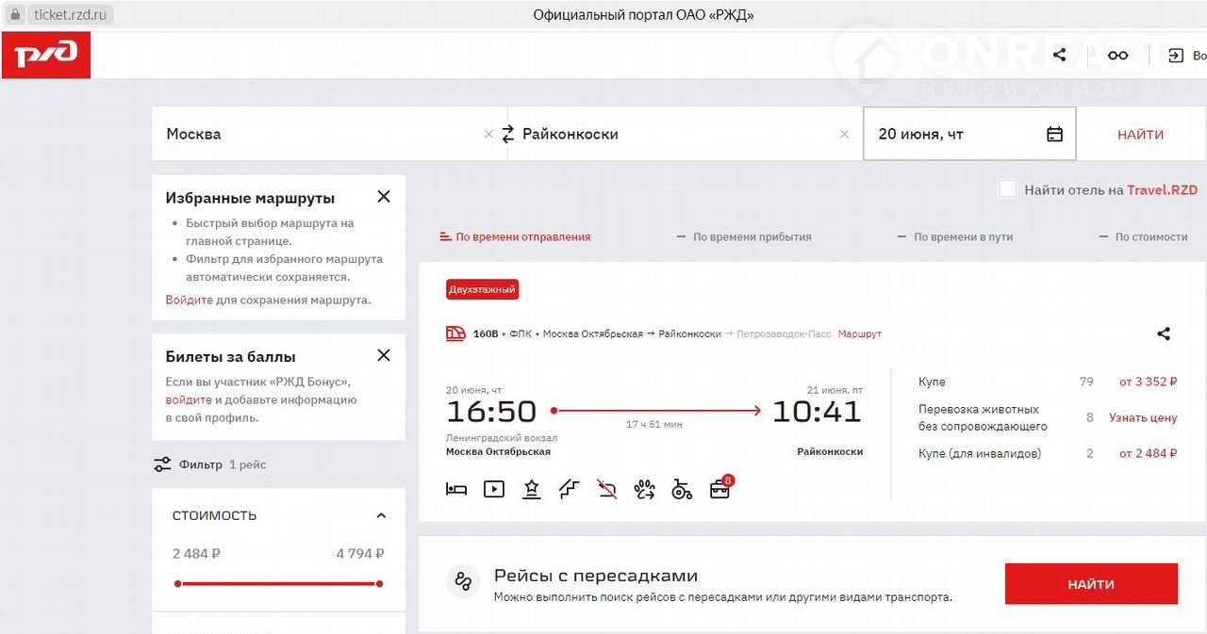Close the Избранные маршруты panel
Image resolution: width=1207 pixels, height=634 pixels.
[x=384, y=197]
